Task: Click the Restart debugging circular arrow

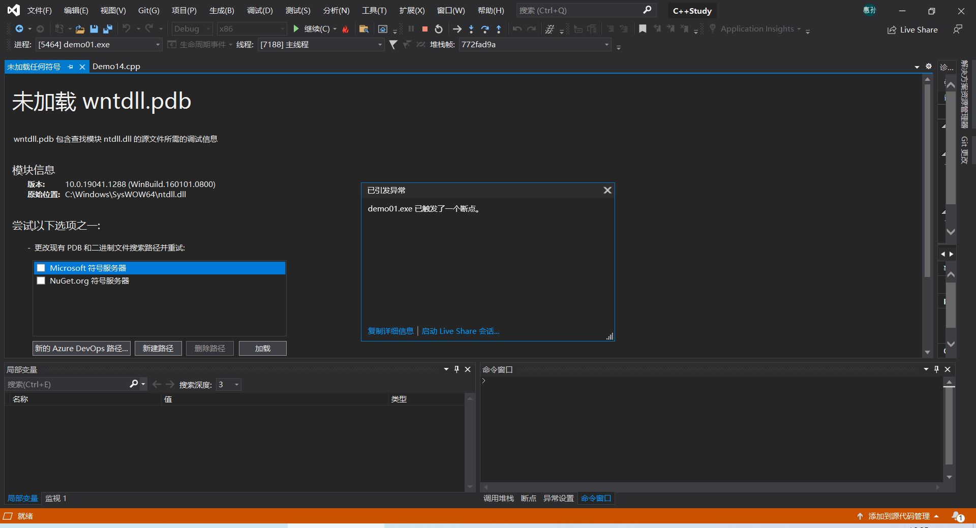Action: click(439, 29)
